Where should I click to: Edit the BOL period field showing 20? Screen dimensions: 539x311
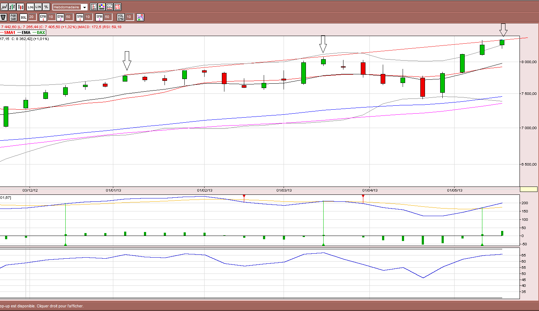click(32, 17)
